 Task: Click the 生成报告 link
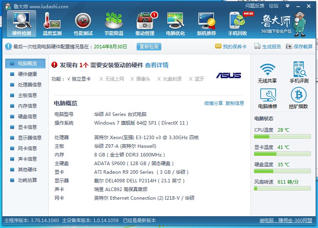pyautogui.click(x=272, y=46)
